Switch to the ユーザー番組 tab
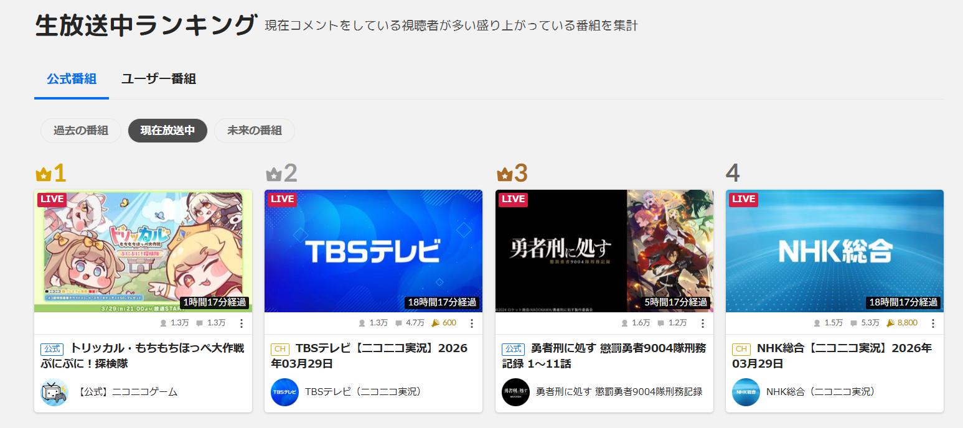The image size is (963, 428). tap(159, 79)
